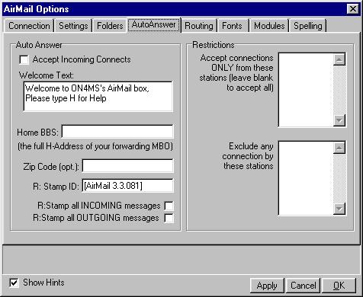Click down arrow of exclude-stations scrollbar

click(x=339, y=209)
